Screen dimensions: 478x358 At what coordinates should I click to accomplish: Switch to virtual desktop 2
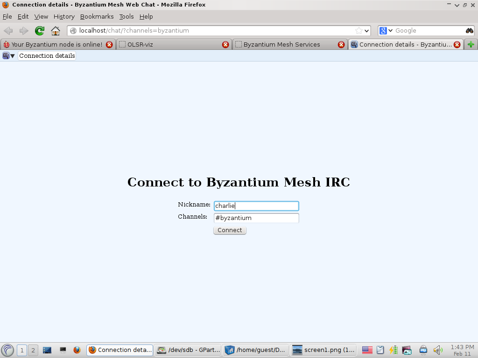(x=33, y=351)
